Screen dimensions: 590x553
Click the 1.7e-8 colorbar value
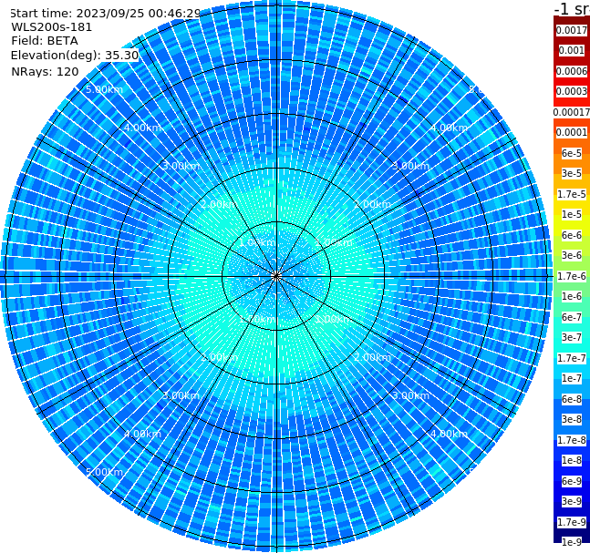(x=572, y=440)
